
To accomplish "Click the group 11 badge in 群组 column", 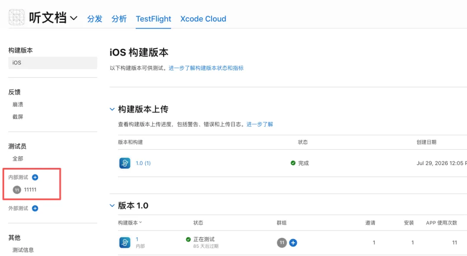I will click(282, 243).
